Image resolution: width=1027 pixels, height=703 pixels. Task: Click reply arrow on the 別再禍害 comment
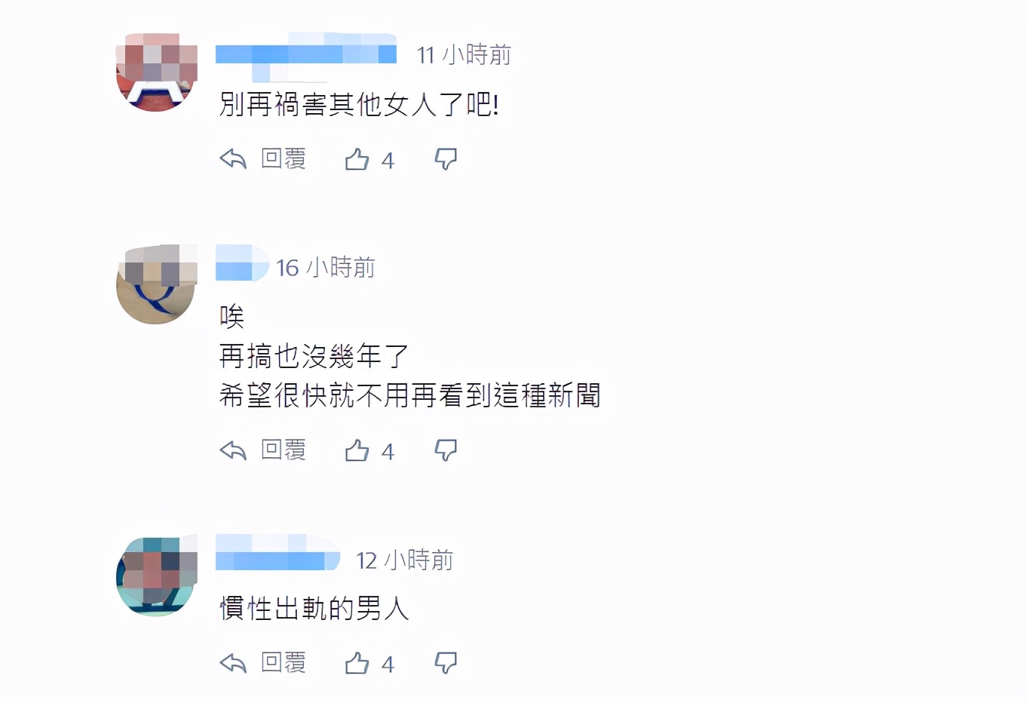point(233,159)
